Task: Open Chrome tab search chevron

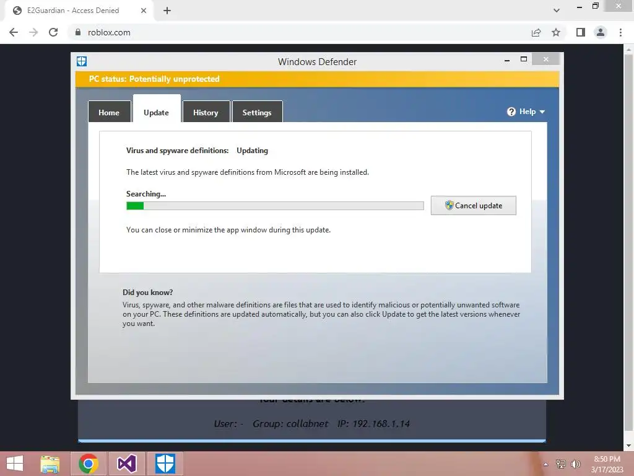Action: pyautogui.click(x=557, y=11)
